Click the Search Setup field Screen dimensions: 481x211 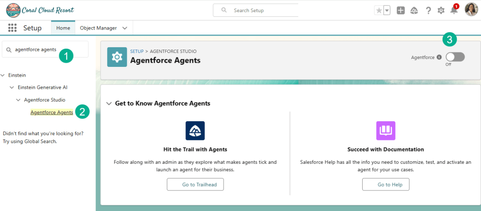tap(263, 10)
